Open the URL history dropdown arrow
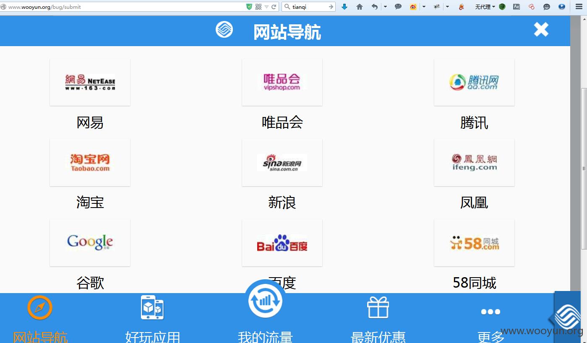Screen dimensions: 587x343 coord(266,7)
